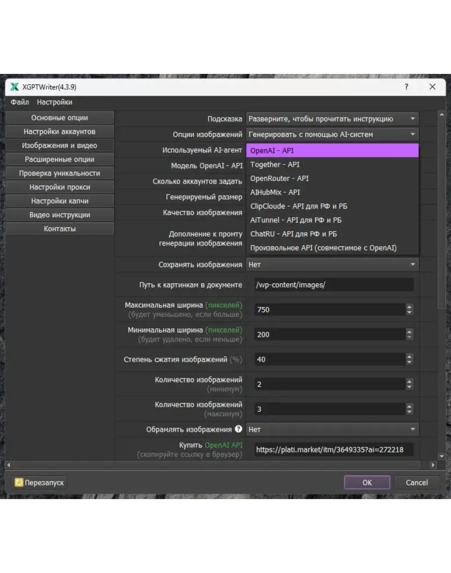The width and height of the screenshot is (451, 573).
Task: Click the vertical scrollbar thumb
Action: coord(442,214)
